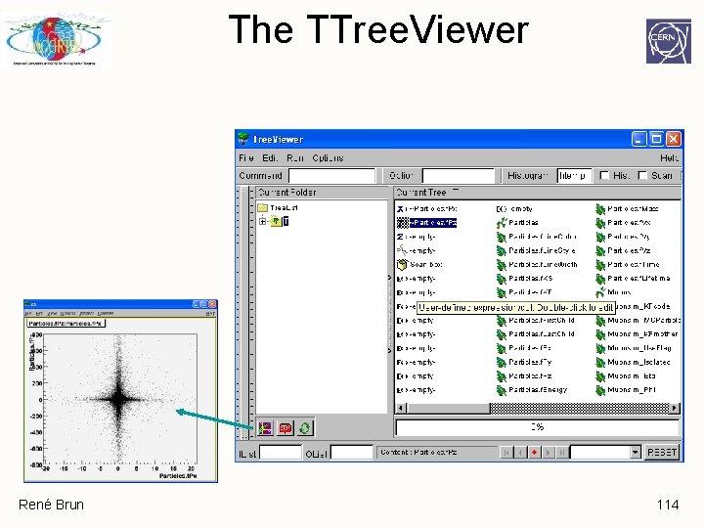Viewport: 704px width, 528px height.
Task: Click the horizontal scrollbar thumb in Current Tree
Action: point(448,408)
